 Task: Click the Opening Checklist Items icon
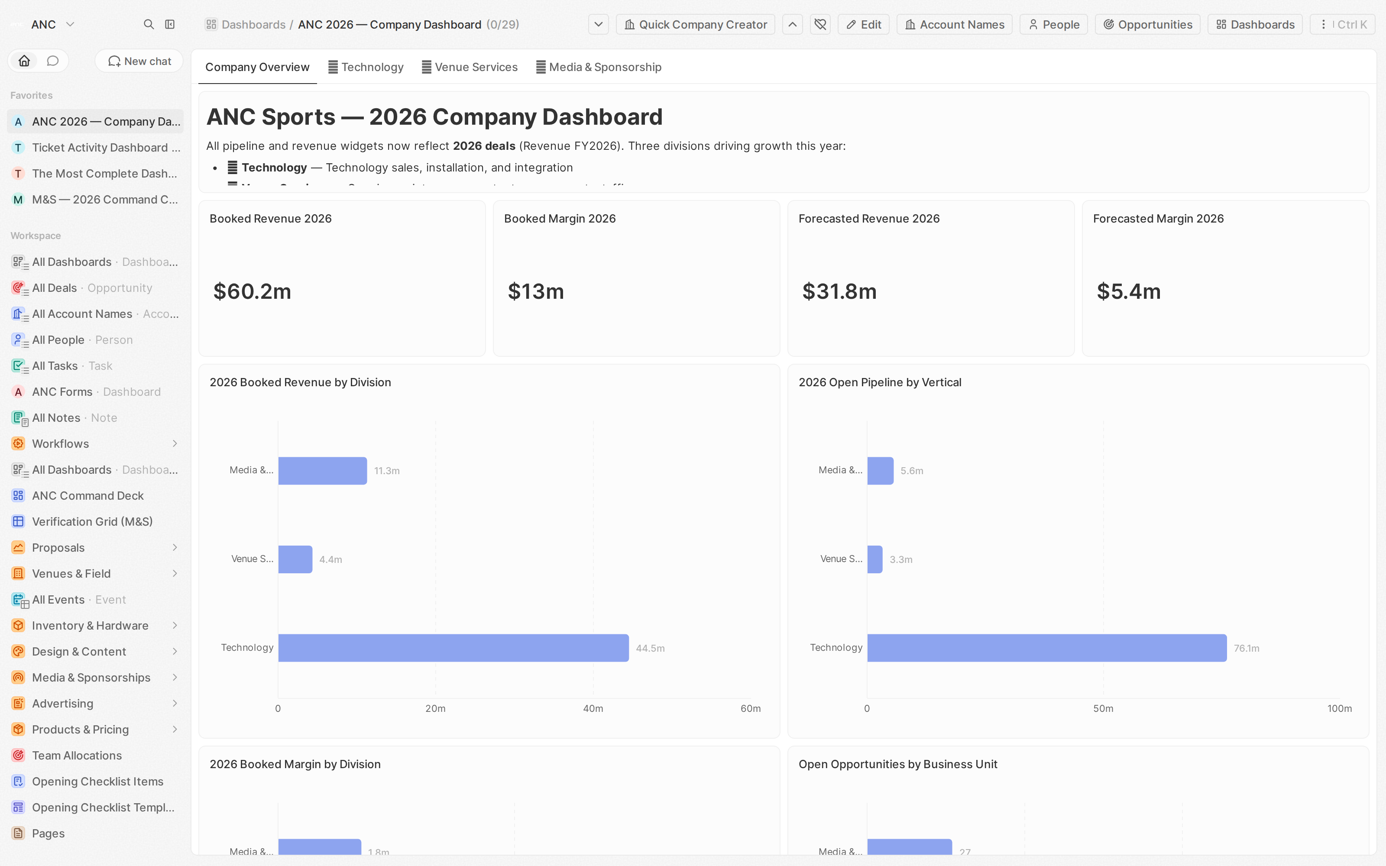18,781
